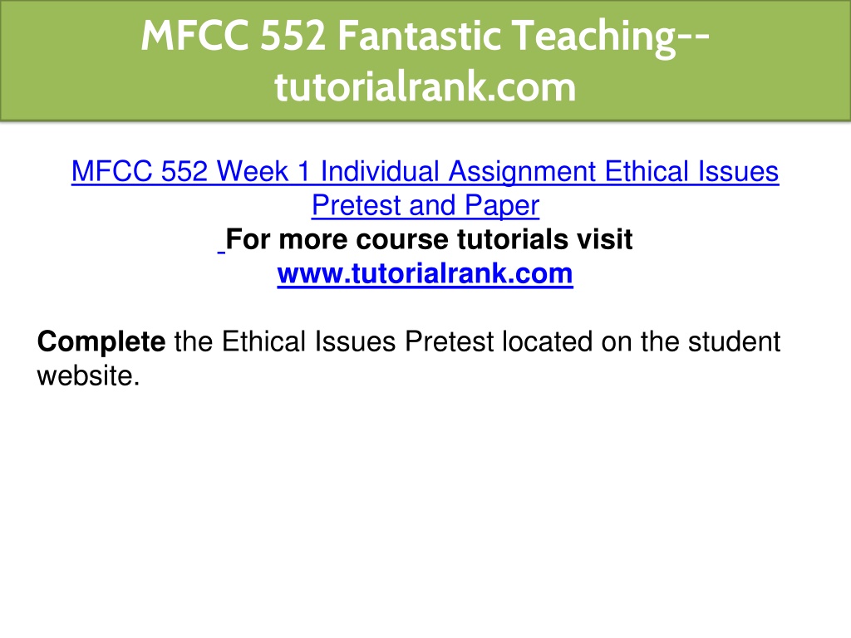Viewport: 851px width, 638px height.
Task: Click the 'Pretest and Paper' link line
Action: pyautogui.click(x=425, y=206)
